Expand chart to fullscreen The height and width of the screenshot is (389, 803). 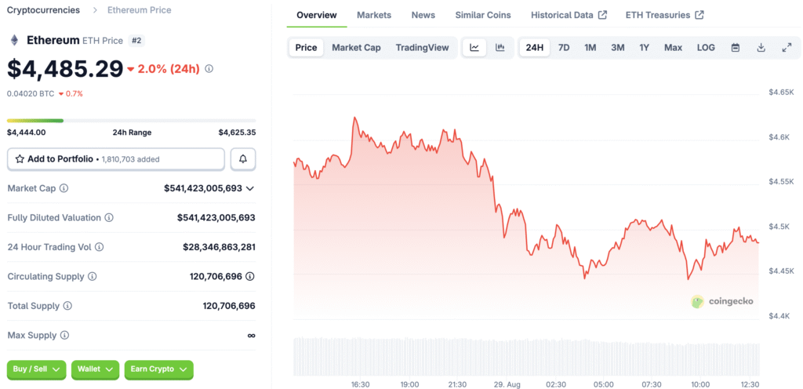click(x=787, y=48)
